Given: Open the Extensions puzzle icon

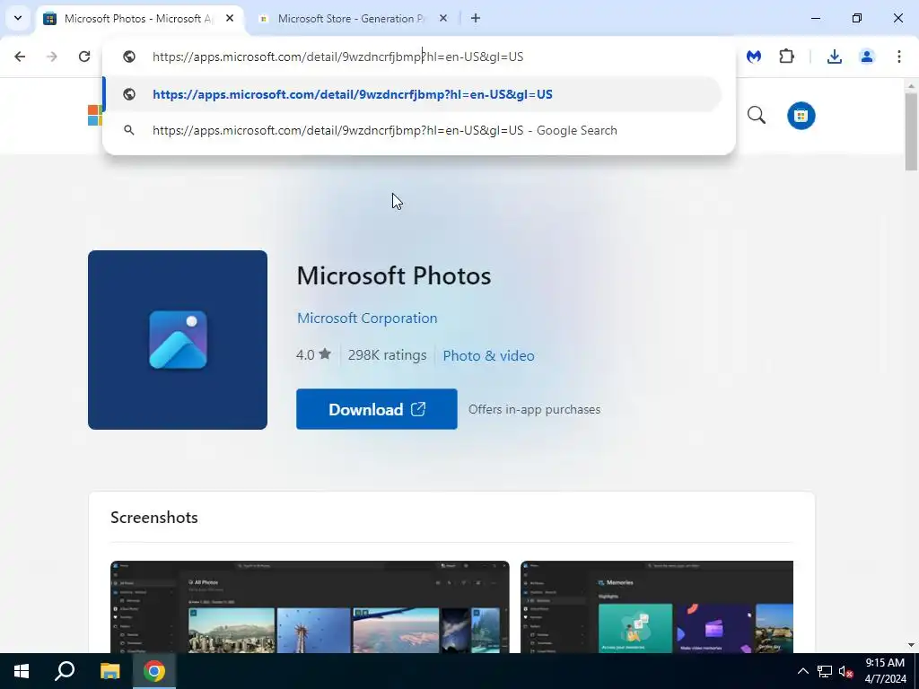Looking at the screenshot, I should tap(786, 57).
